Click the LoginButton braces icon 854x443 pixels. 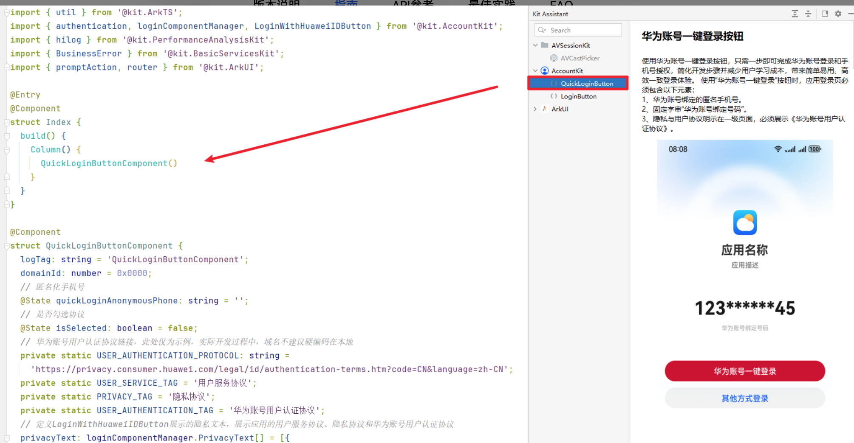[554, 96]
